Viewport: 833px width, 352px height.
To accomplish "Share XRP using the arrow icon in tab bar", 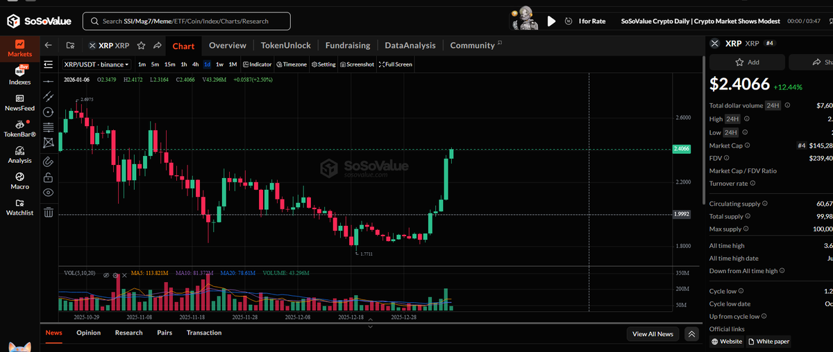I will coord(158,46).
